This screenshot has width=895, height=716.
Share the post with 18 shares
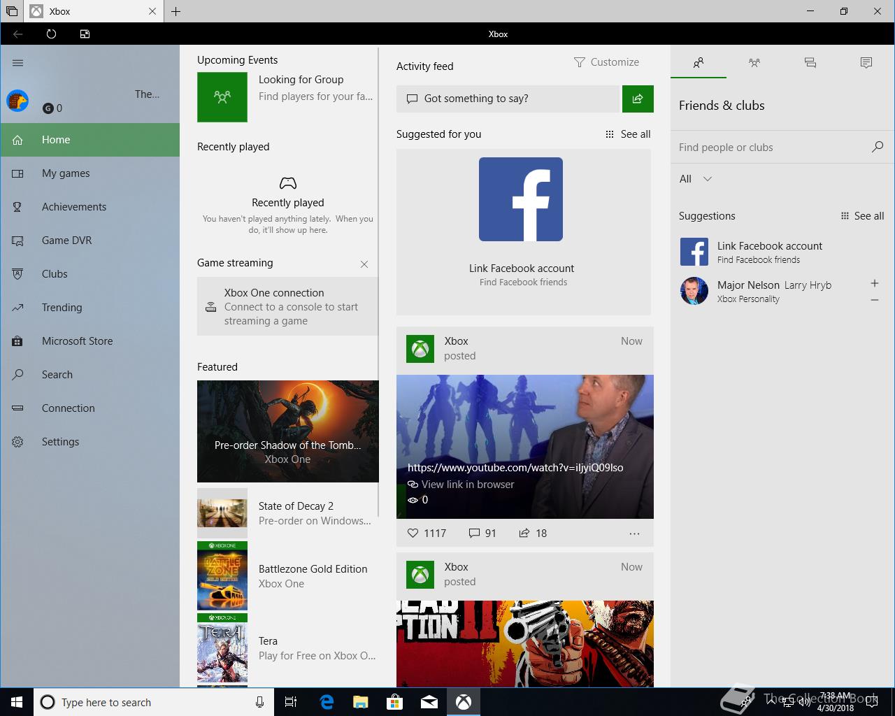(x=533, y=534)
